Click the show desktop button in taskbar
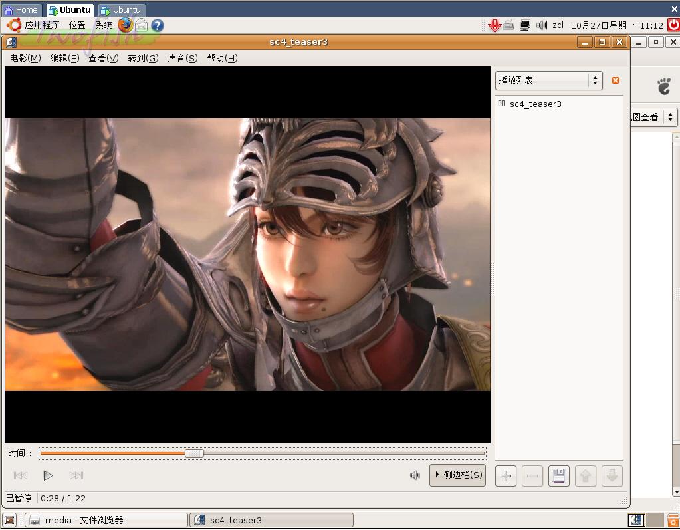 click(9, 520)
